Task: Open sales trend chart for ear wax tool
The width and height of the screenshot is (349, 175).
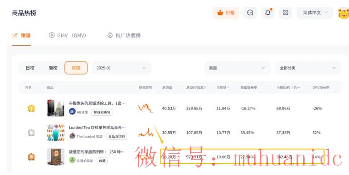Action: pos(145,108)
